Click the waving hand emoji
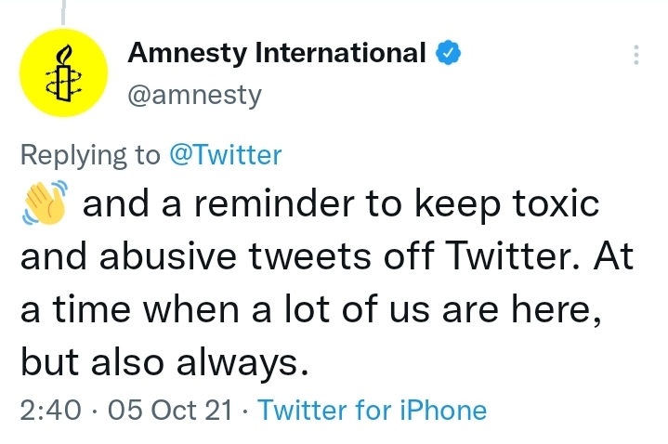Screen dimensions: 668x444 (x=45, y=202)
